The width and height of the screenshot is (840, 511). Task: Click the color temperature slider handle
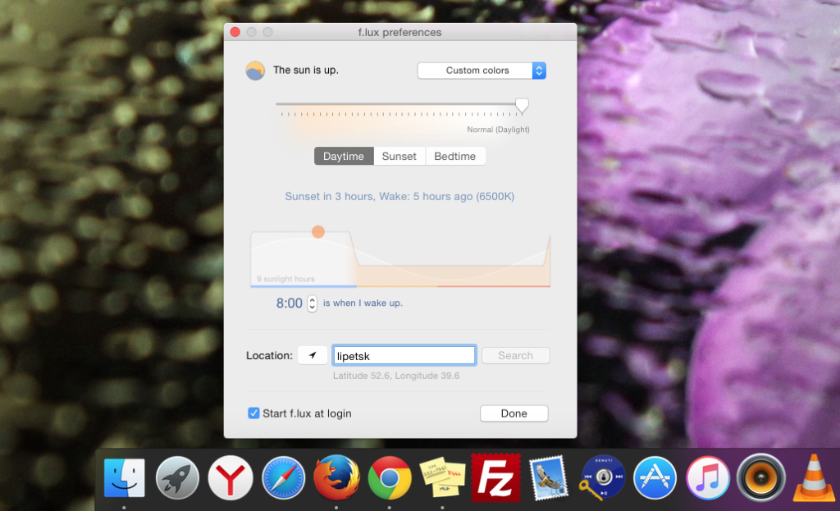coord(522,105)
